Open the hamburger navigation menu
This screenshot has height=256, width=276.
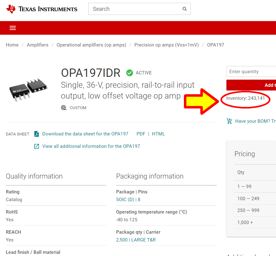[x=13, y=28]
